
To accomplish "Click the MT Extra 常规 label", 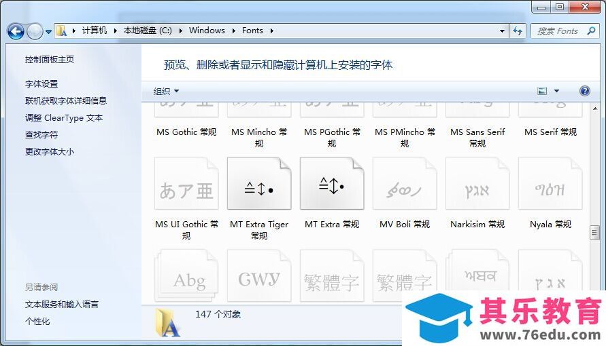I will point(332,225).
